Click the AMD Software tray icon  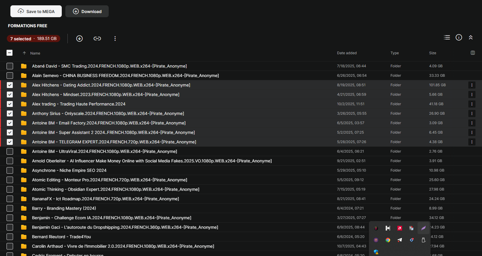(x=400, y=228)
